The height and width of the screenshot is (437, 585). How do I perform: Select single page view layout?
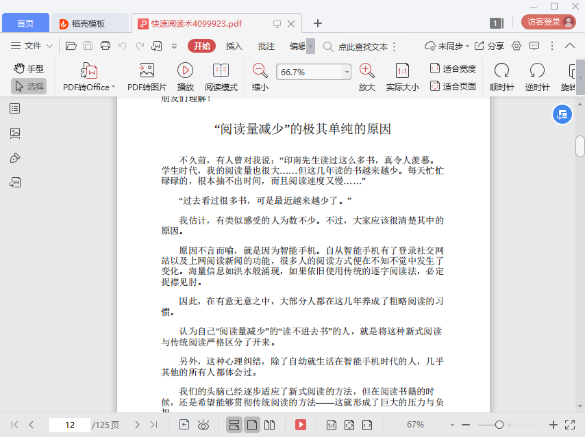(252, 425)
